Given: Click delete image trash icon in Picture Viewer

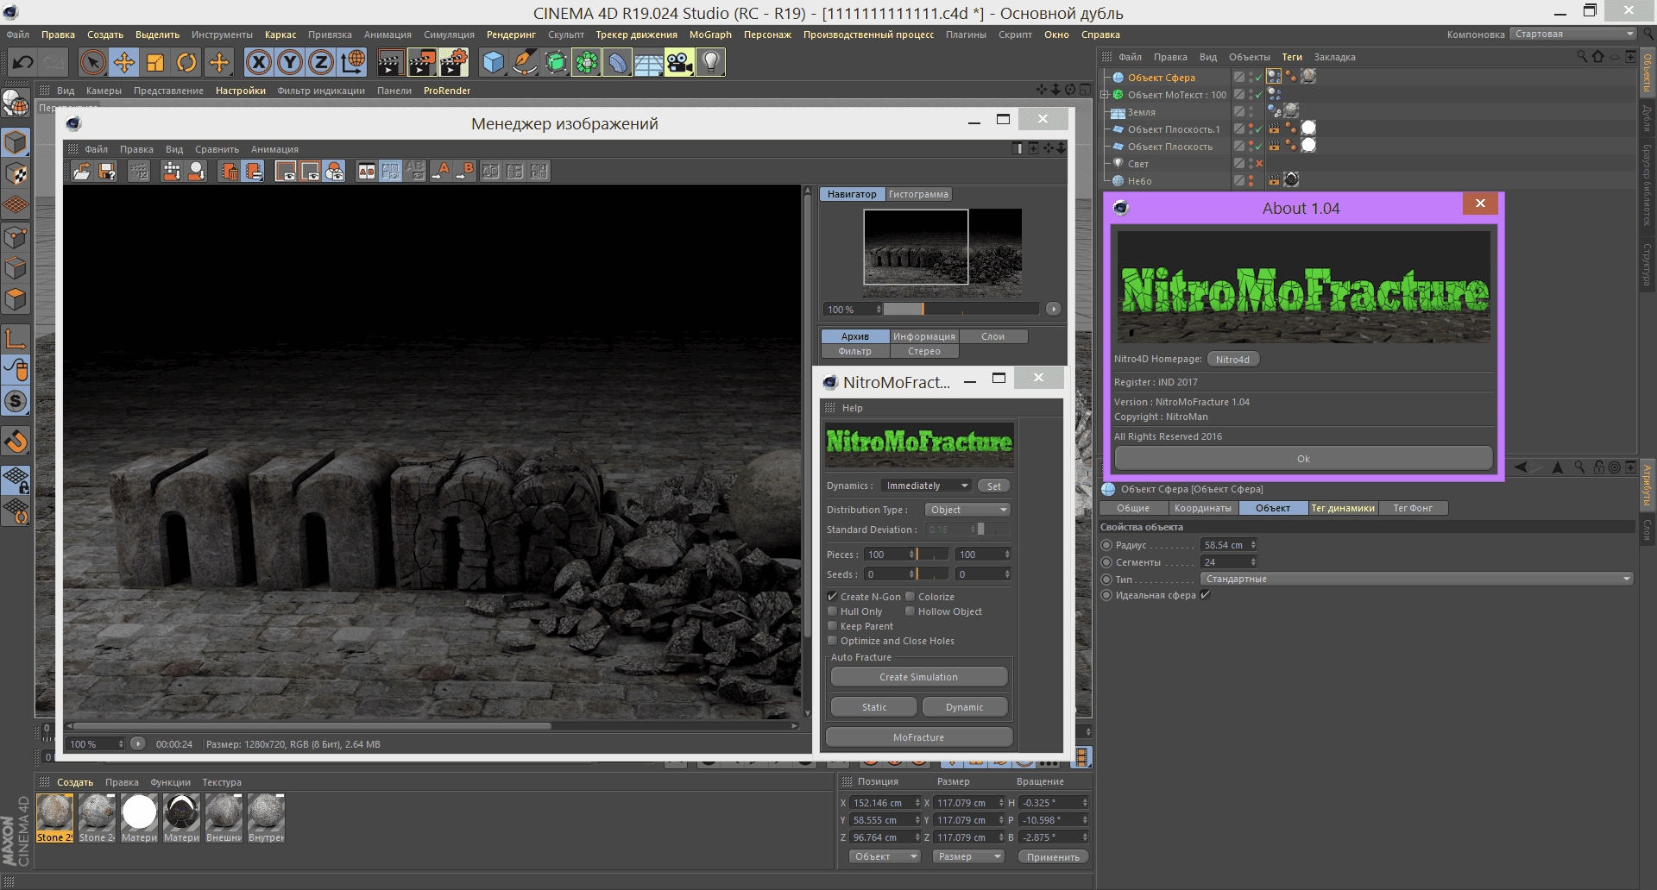Looking at the screenshot, I should coord(229,171).
